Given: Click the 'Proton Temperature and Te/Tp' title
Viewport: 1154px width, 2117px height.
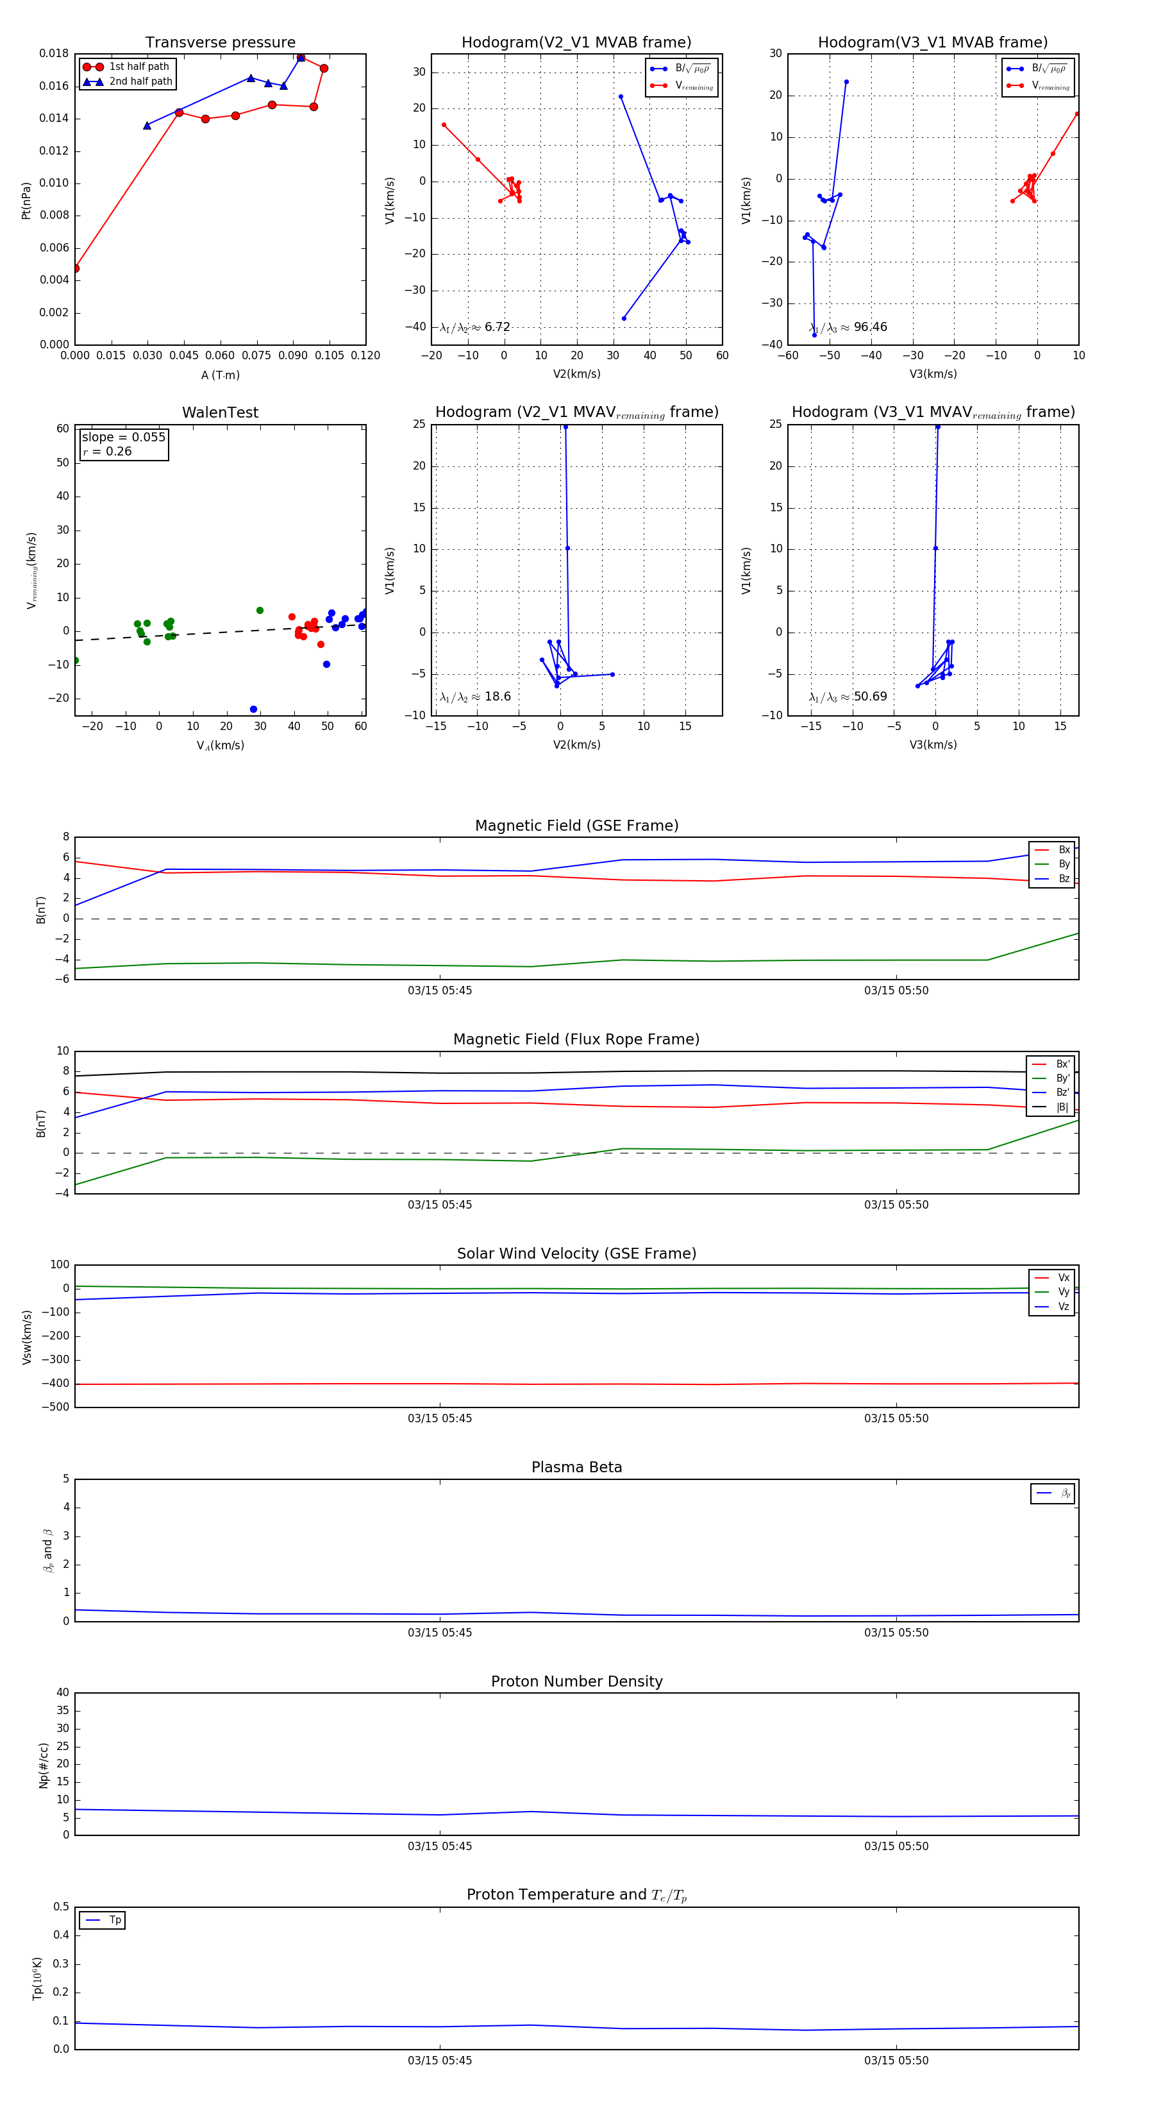Looking at the screenshot, I should point(576,1895).
